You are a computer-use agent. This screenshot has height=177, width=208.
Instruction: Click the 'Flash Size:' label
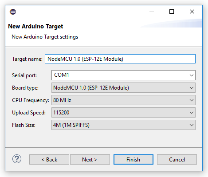tap(24, 125)
